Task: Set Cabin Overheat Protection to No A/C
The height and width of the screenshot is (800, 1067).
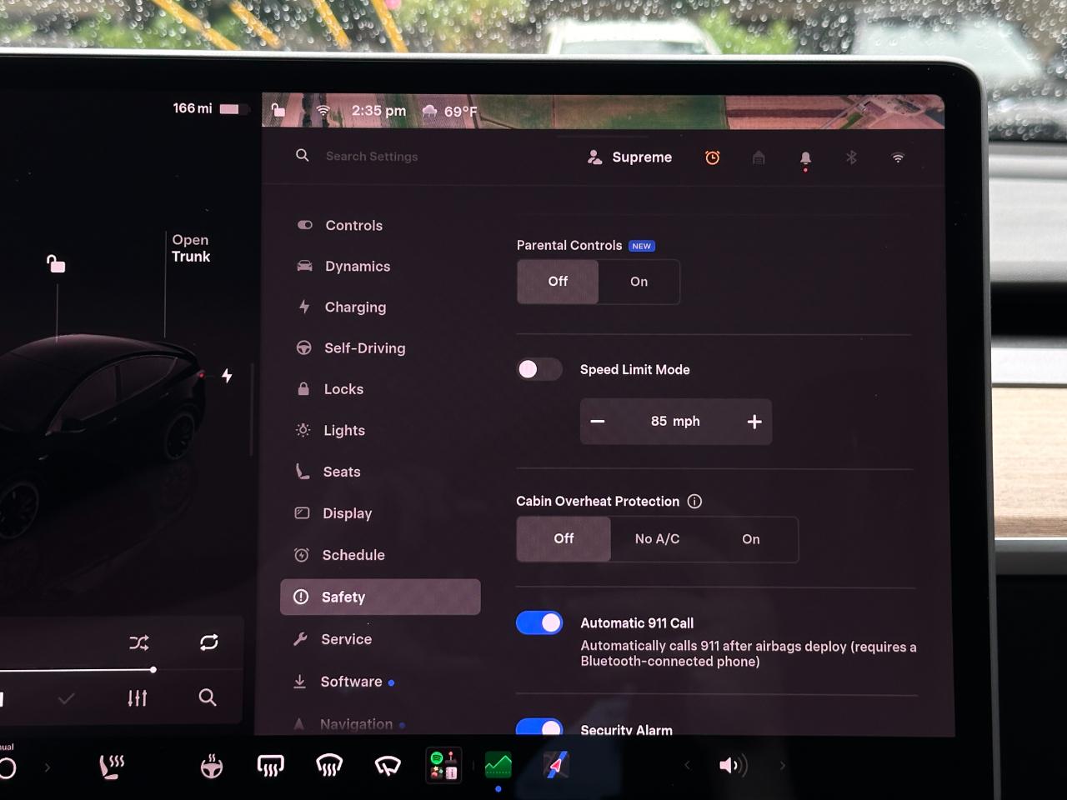Action: (x=657, y=539)
